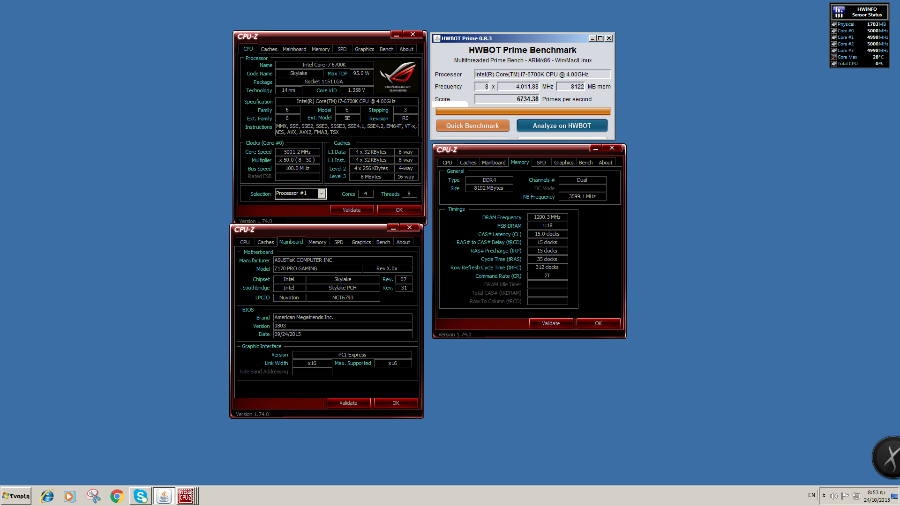This screenshot has width=900, height=506.
Task: Open Graphics tab in top CPU-Z window
Action: pos(364,49)
